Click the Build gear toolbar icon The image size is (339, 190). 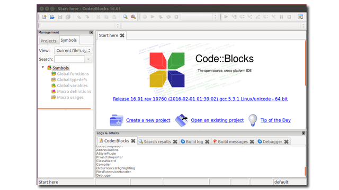tap(145, 17)
